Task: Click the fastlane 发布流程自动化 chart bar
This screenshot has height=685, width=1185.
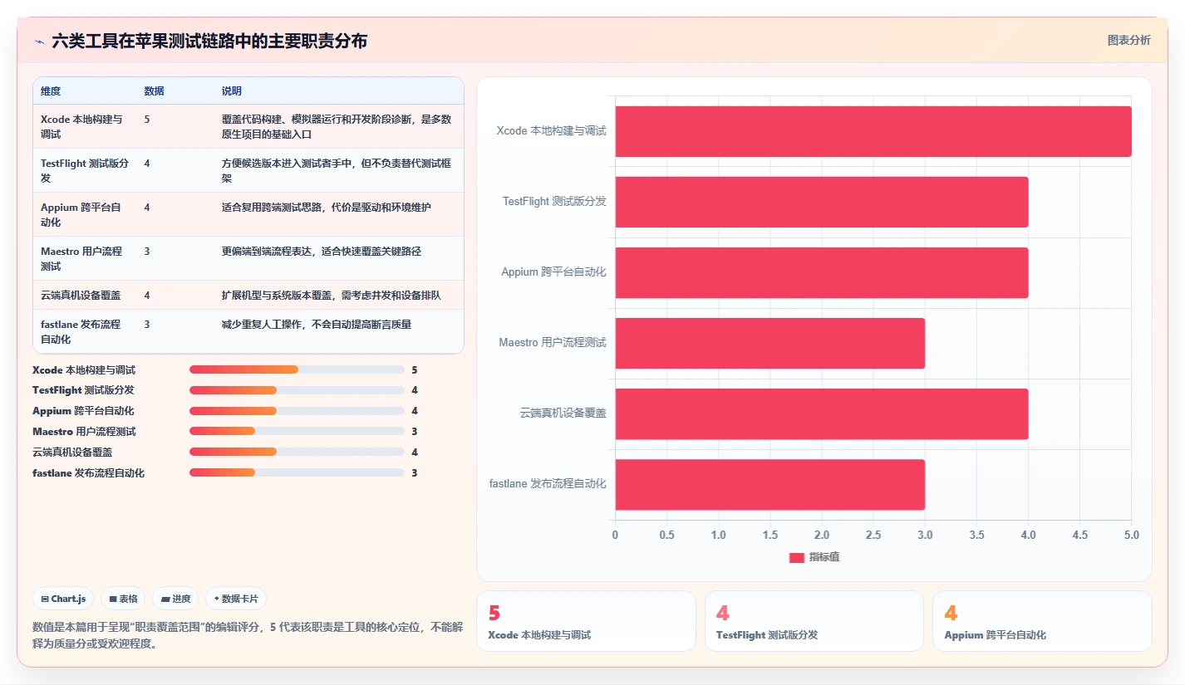Action: [770, 484]
